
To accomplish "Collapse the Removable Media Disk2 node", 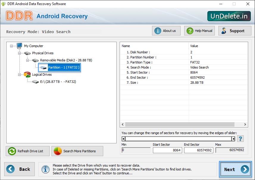I will 27,60.
